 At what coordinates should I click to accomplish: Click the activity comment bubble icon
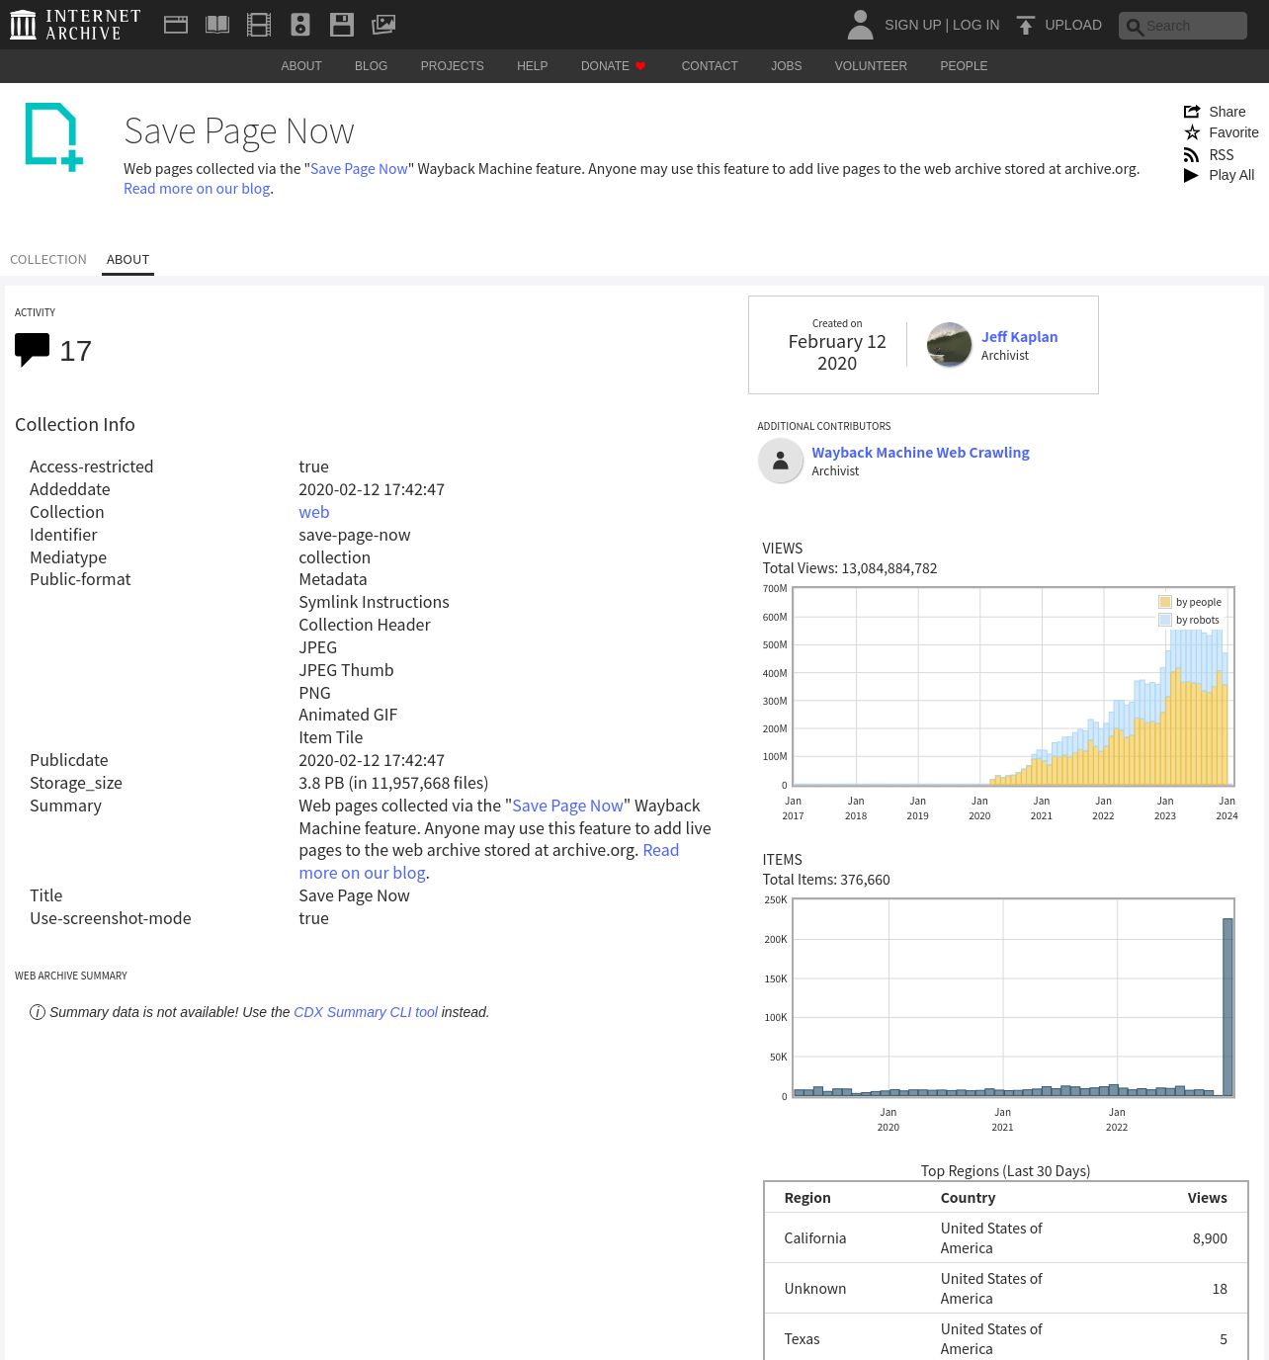click(32, 350)
